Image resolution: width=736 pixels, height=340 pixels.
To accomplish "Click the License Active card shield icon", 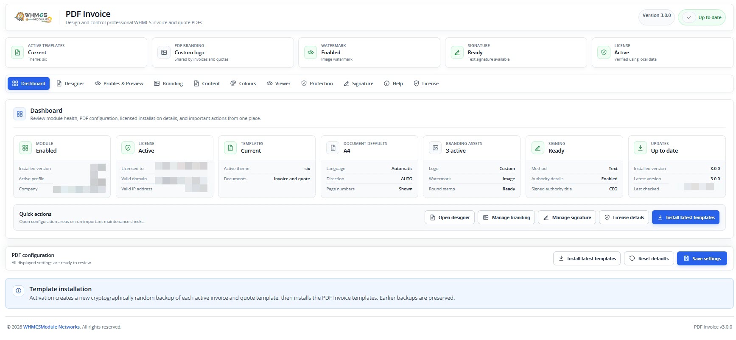I will [128, 148].
